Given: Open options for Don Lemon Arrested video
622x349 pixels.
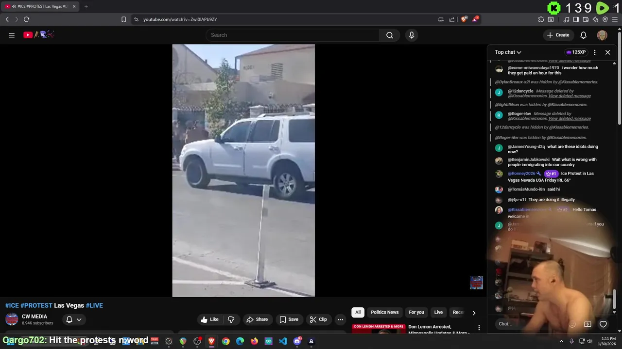Looking at the screenshot, I should pos(479,328).
